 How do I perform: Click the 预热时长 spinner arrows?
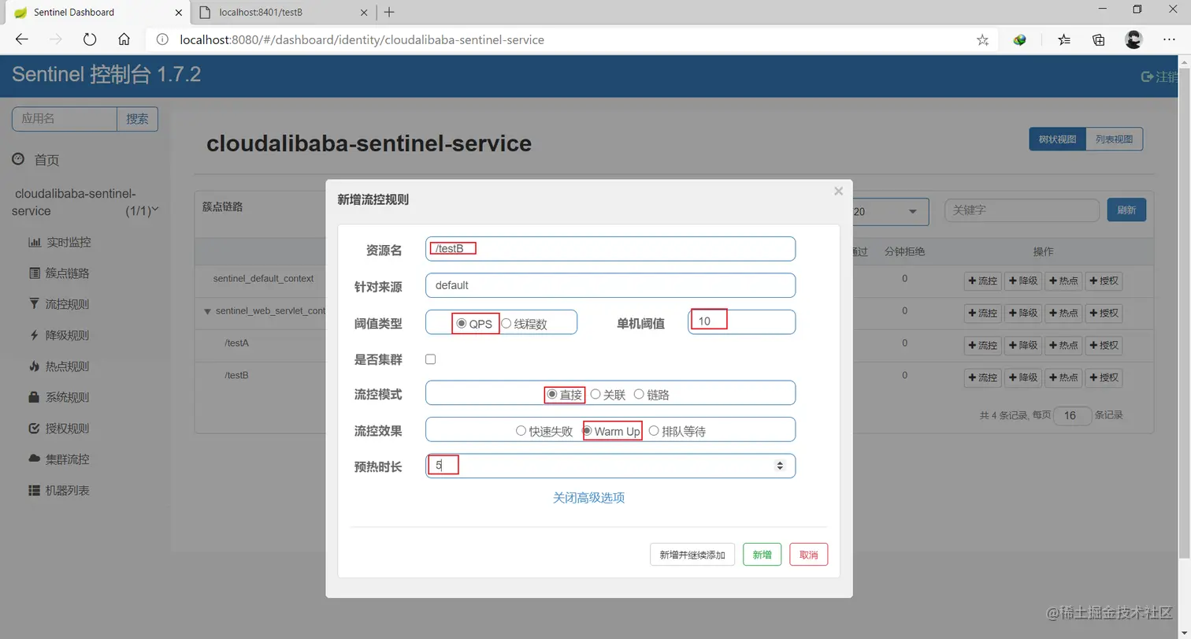780,466
